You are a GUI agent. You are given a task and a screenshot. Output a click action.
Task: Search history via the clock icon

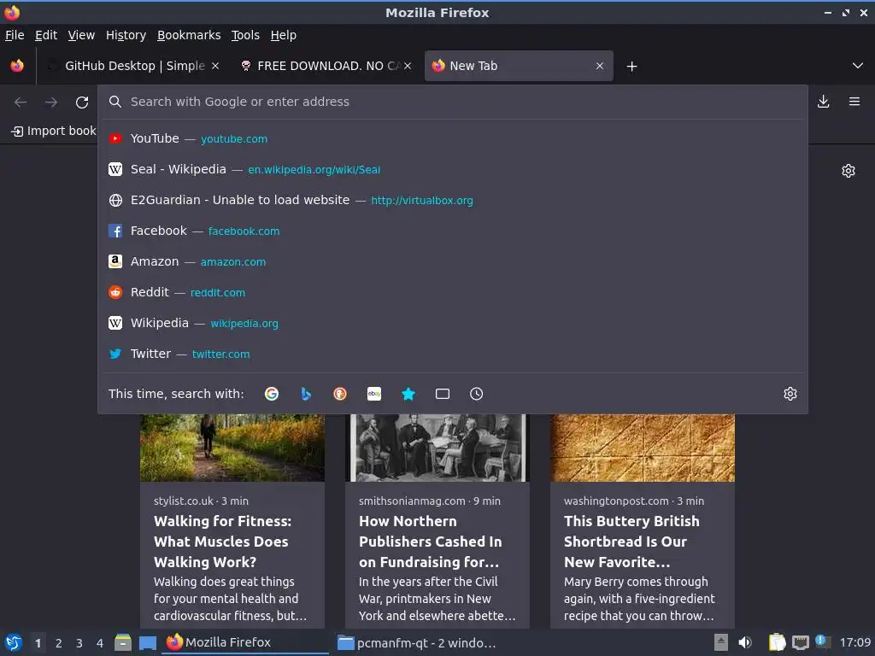pyautogui.click(x=477, y=394)
